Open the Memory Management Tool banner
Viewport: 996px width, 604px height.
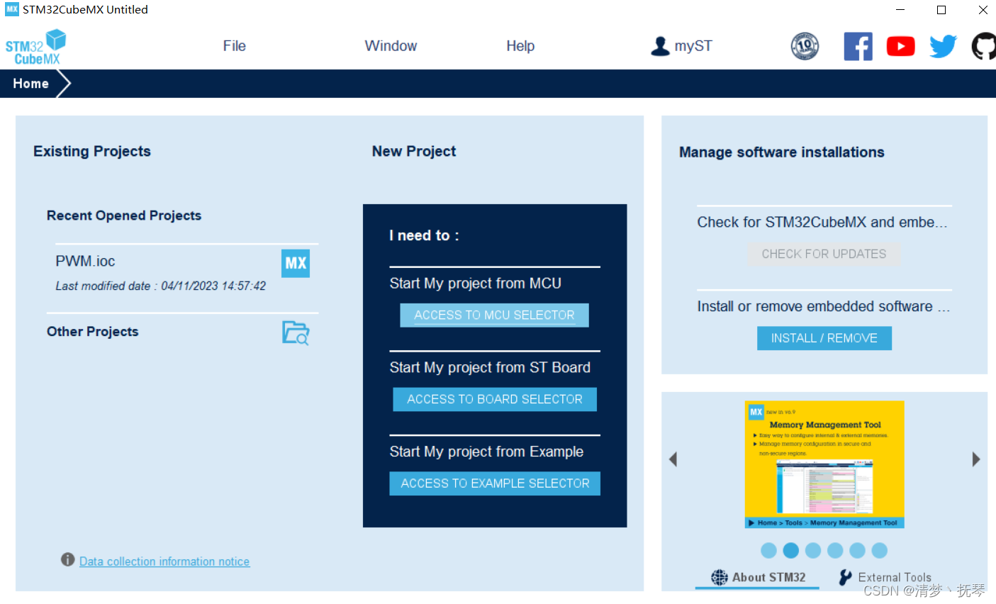(824, 465)
